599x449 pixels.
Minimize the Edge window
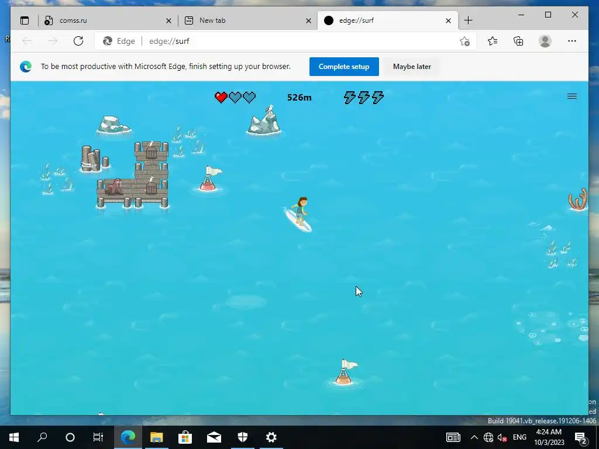click(521, 15)
